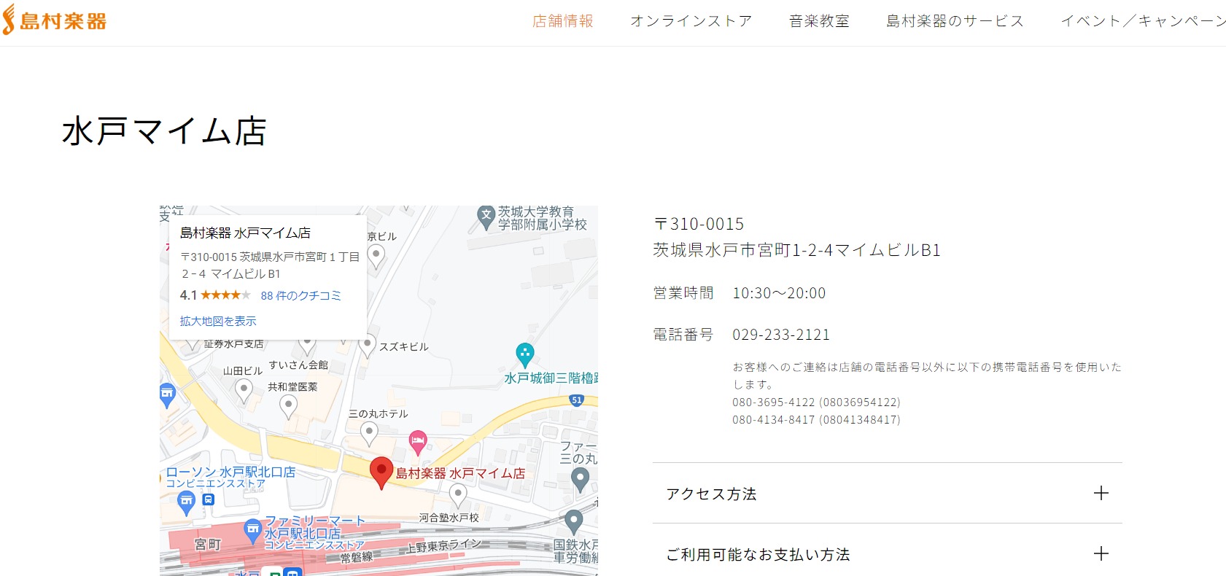Click the ファミリーマート 水戸駅北口店 marker
Viewport: 1226px width, 576px height.
(252, 531)
